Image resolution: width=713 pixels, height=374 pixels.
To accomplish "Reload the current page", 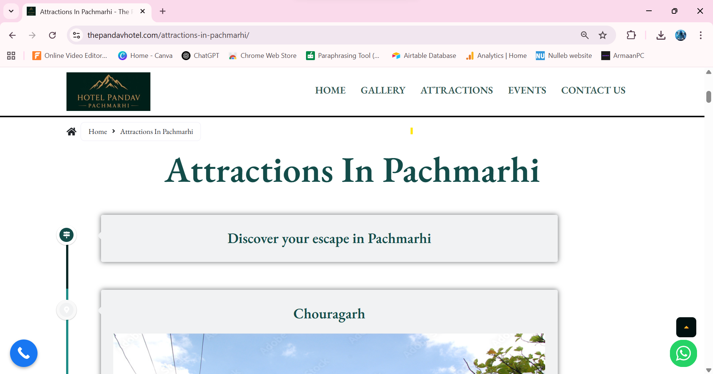I will click(x=52, y=35).
